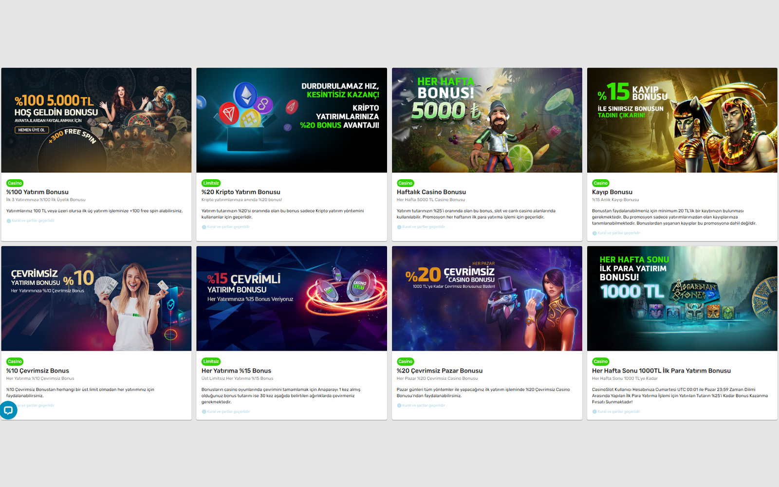The height and width of the screenshot is (487, 779).
Task: Open terms link under %10 Çevrimsiz Bonus
Action: [x=37, y=405]
